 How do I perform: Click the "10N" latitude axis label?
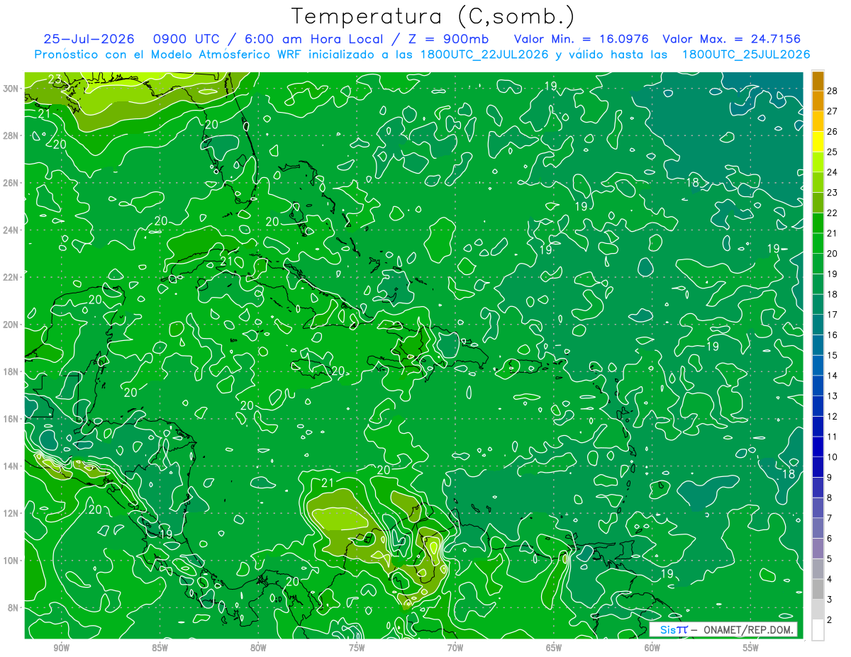pyautogui.click(x=11, y=561)
